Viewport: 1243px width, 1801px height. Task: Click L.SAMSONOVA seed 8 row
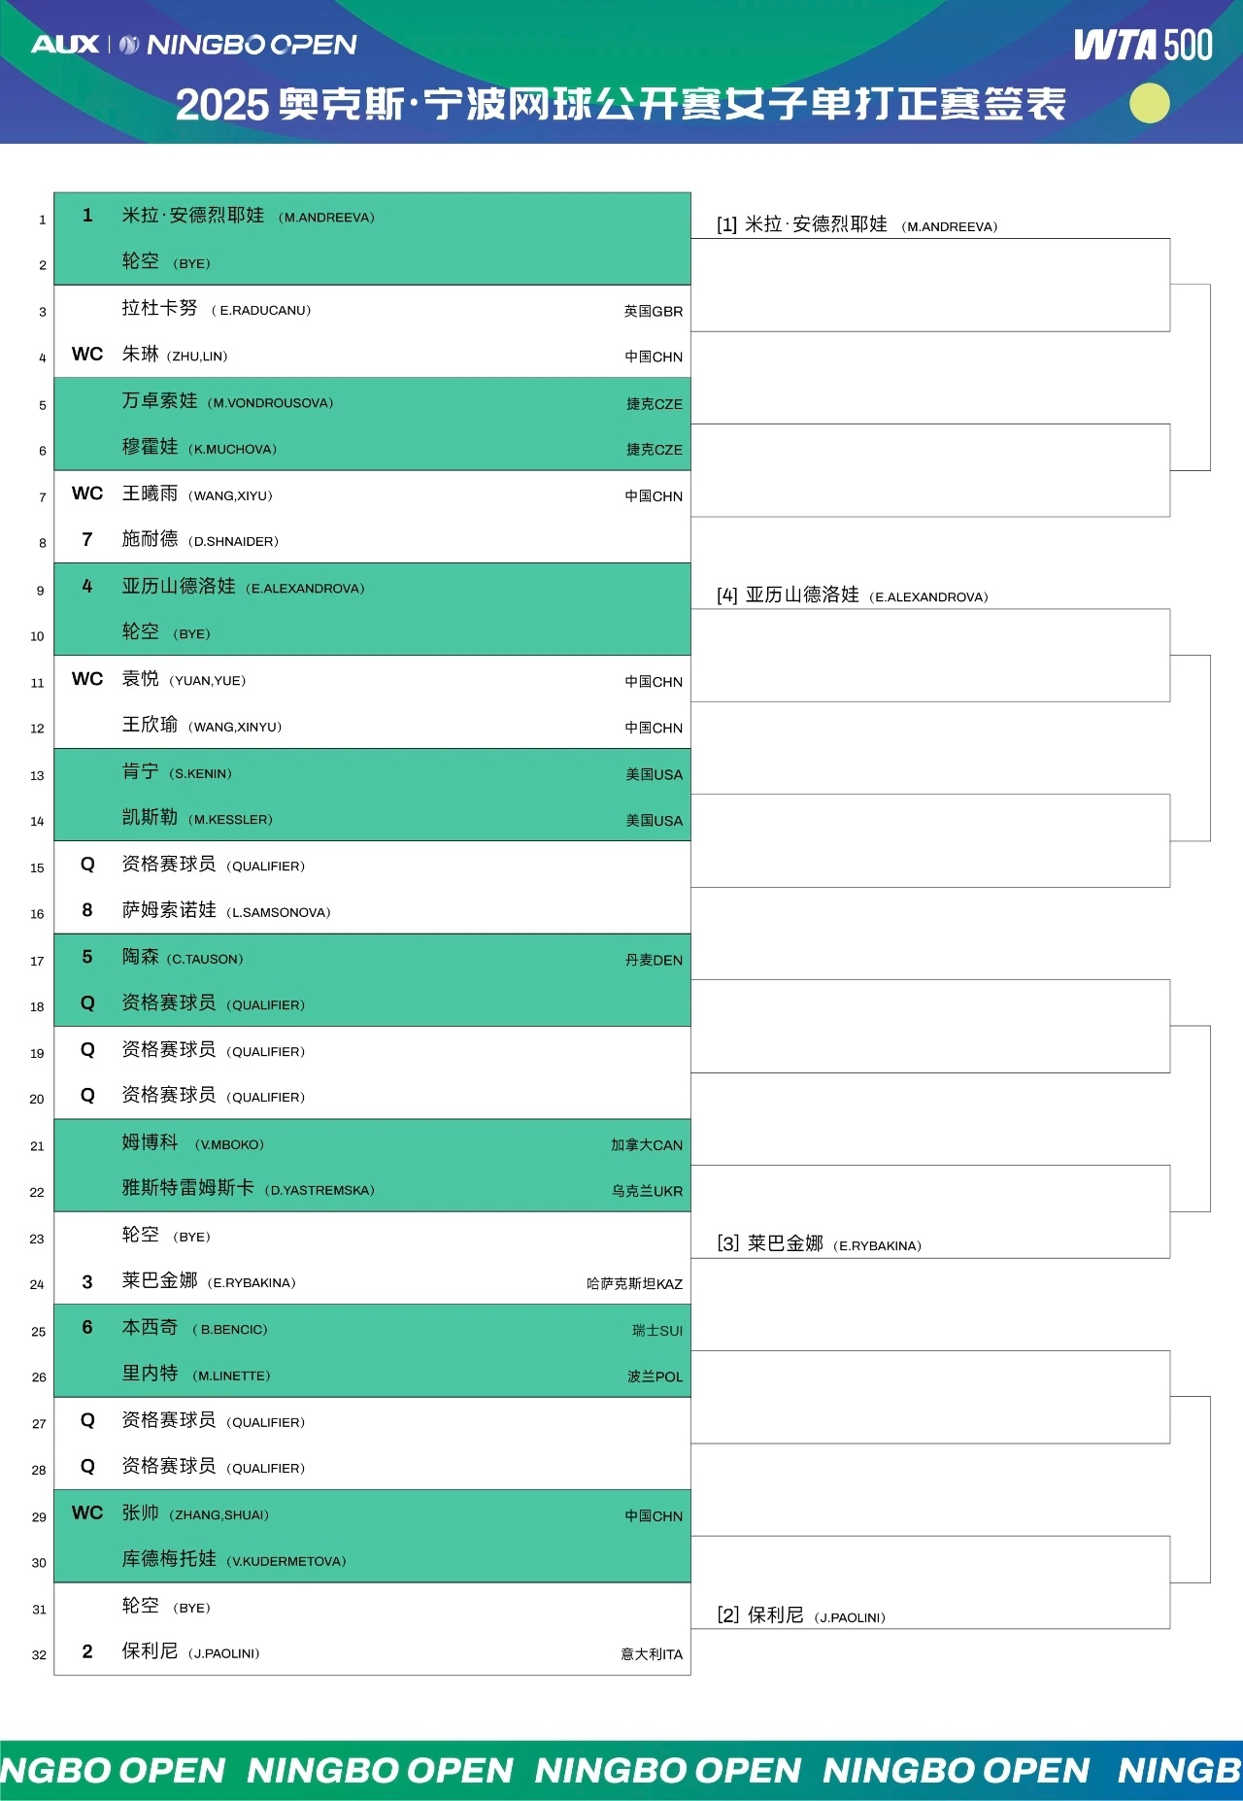(372, 910)
